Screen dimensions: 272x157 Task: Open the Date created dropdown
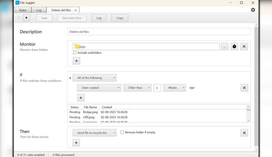tap(99, 88)
